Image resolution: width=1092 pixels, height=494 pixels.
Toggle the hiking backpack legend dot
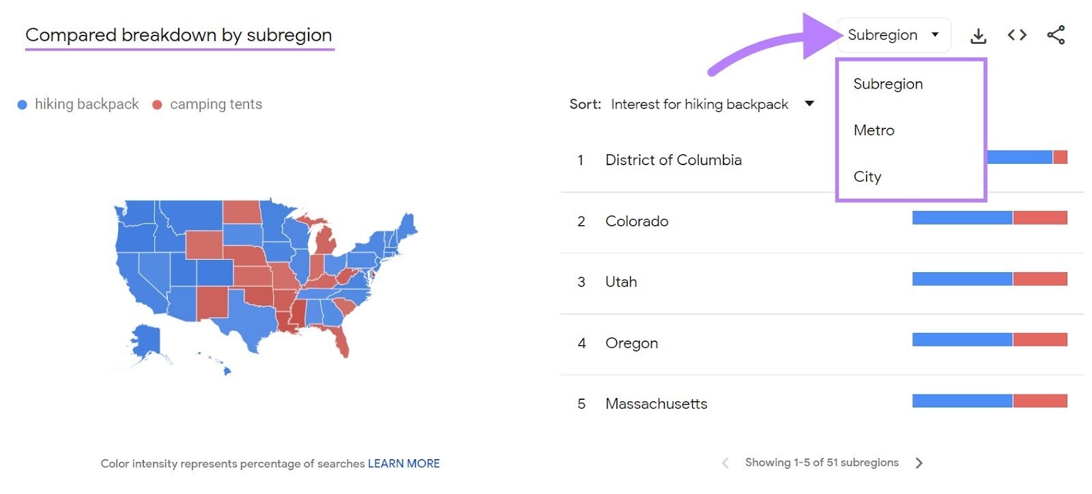[22, 104]
